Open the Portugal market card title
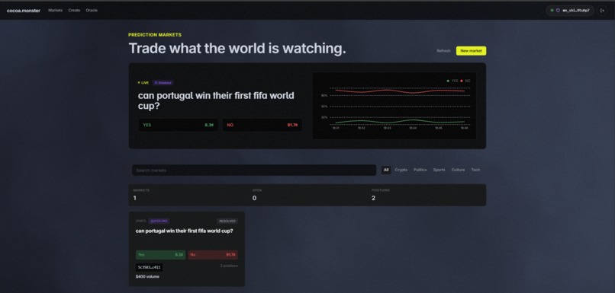The width and height of the screenshot is (615, 293). coord(185,231)
